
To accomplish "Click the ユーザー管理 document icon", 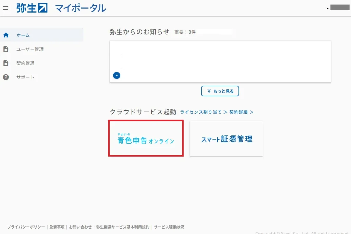I will coord(6,49).
